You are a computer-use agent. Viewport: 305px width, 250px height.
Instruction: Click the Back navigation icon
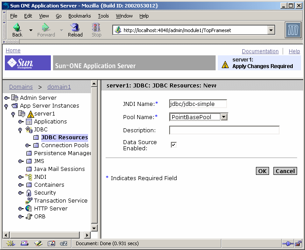coord(17,27)
